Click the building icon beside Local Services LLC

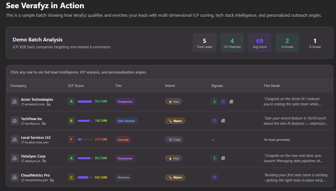tap(14, 139)
